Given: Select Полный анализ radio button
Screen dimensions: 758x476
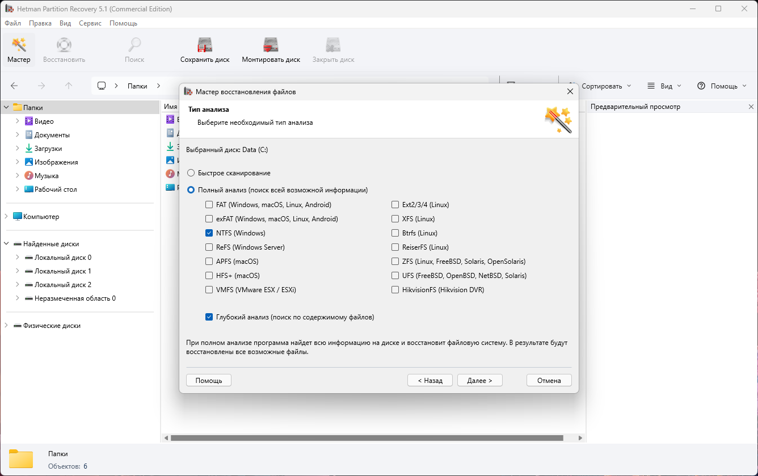Looking at the screenshot, I should (x=191, y=190).
